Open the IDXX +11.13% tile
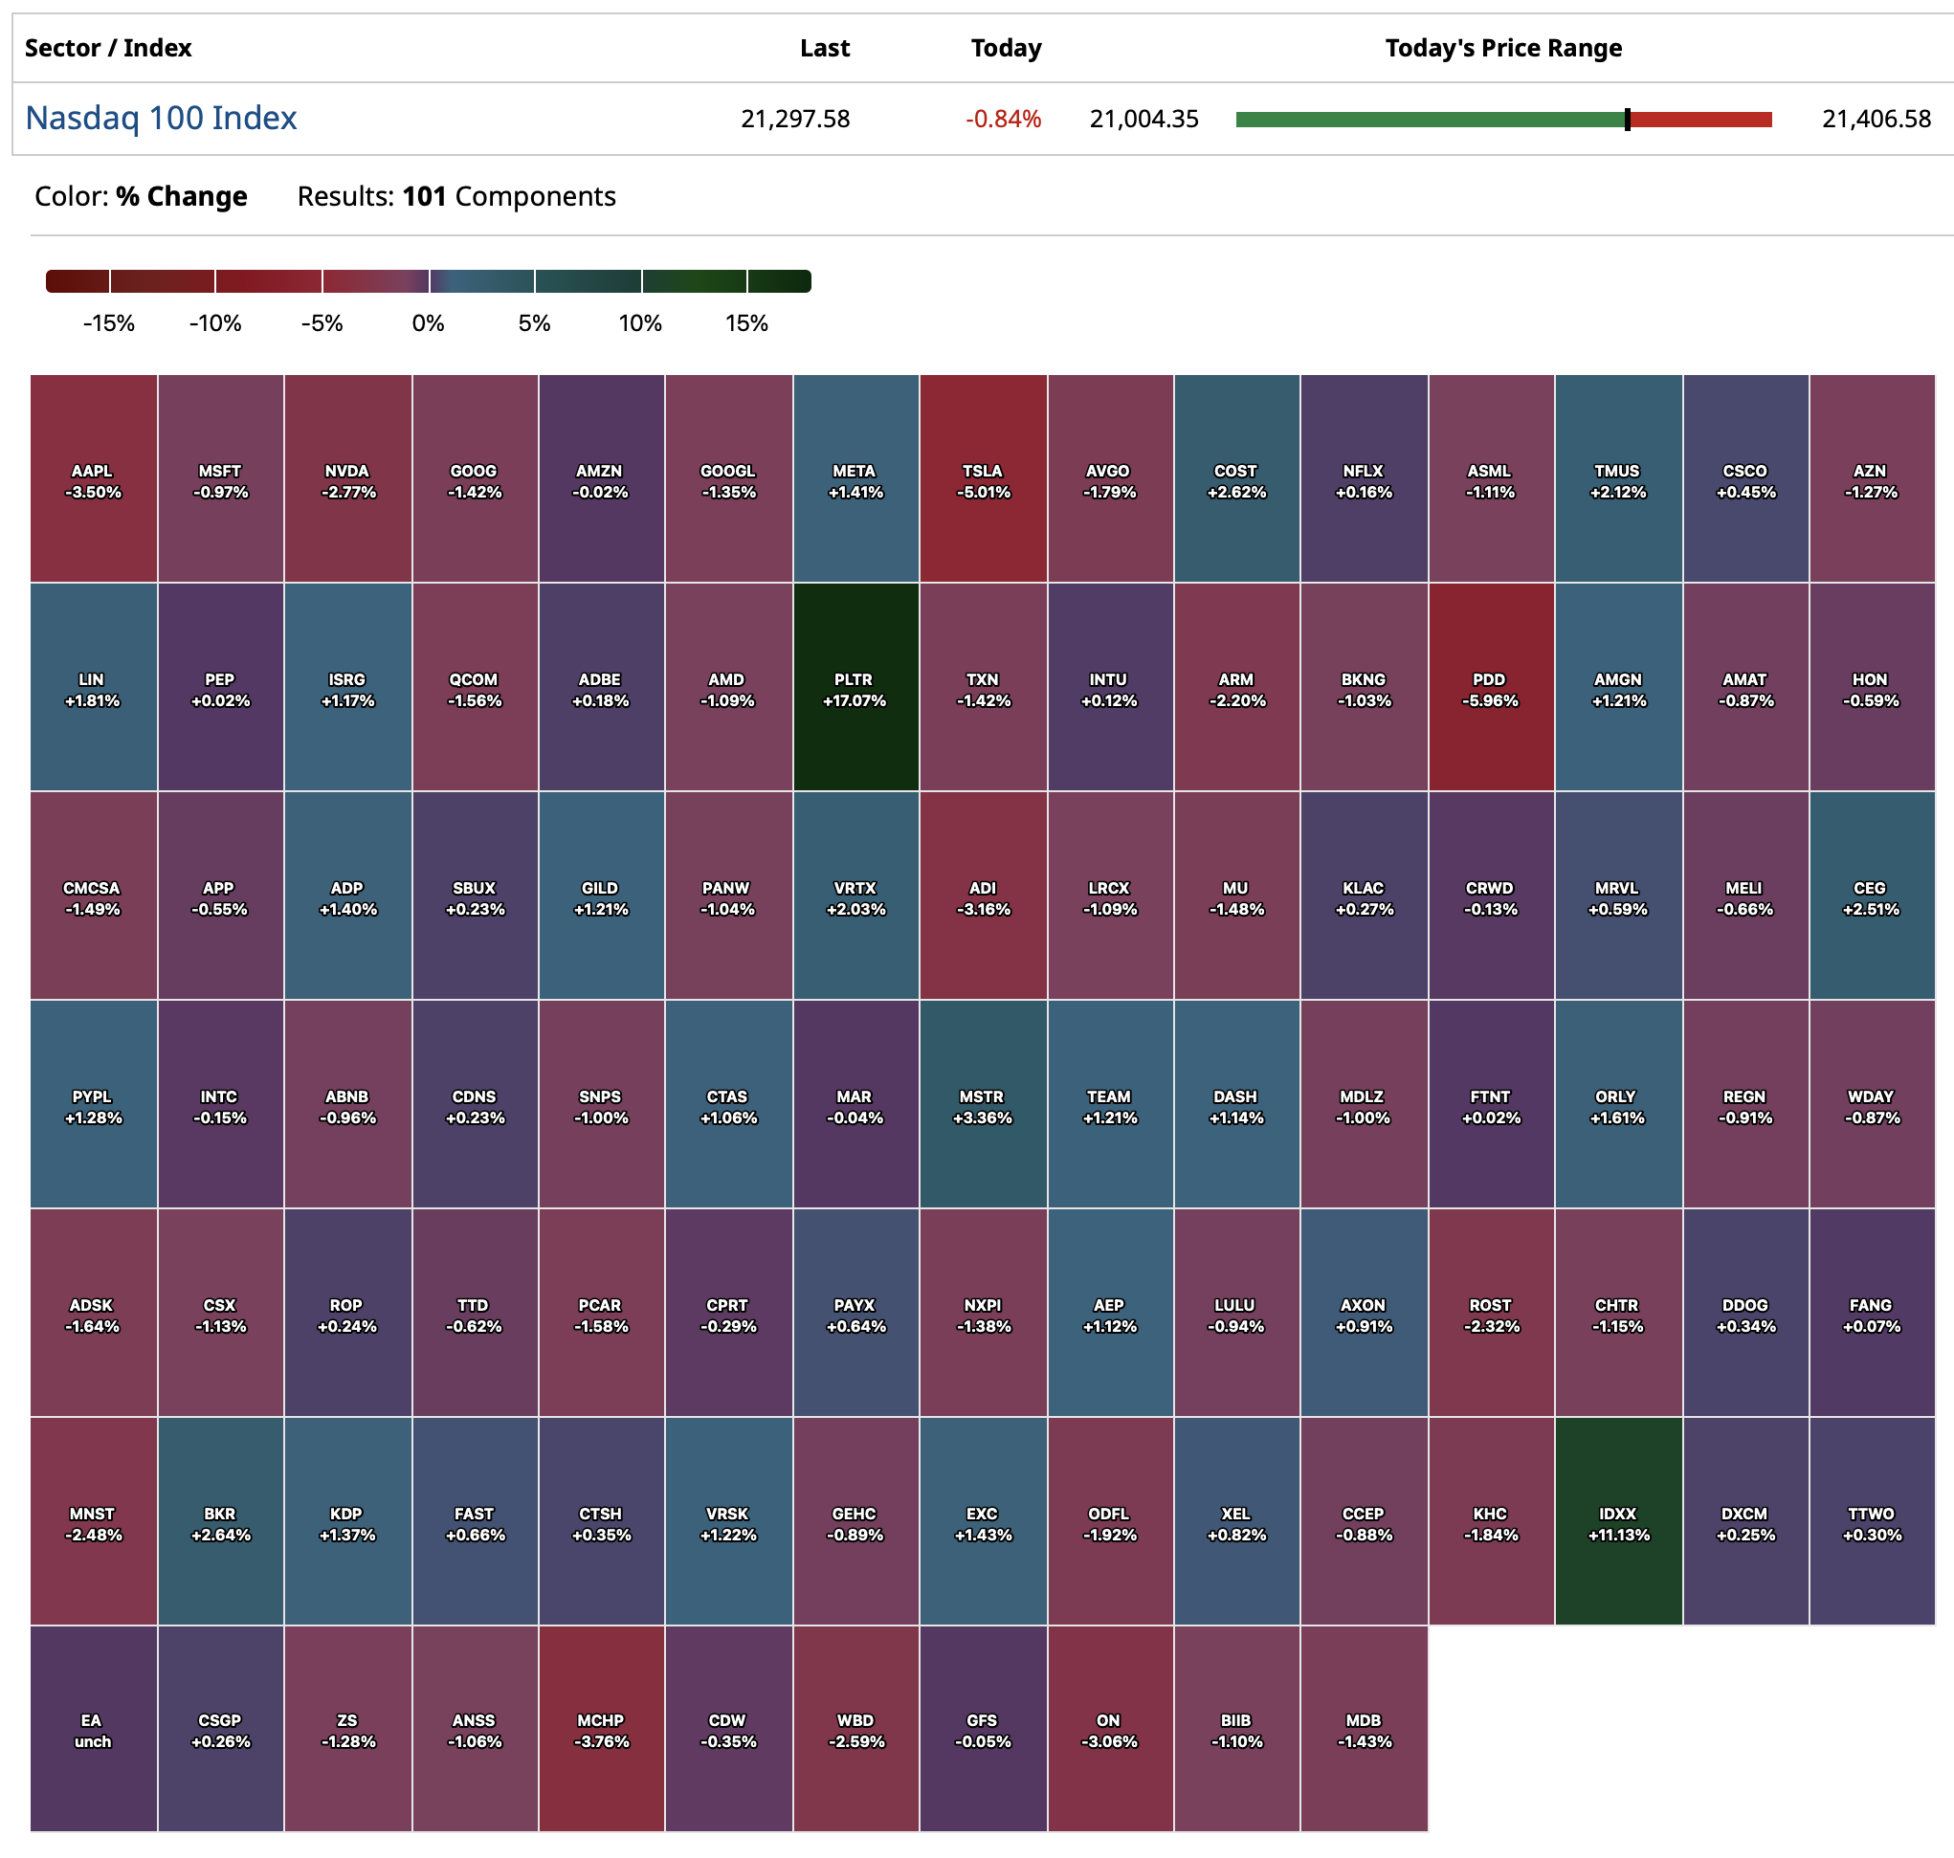1954x1858 pixels. point(1617,1520)
